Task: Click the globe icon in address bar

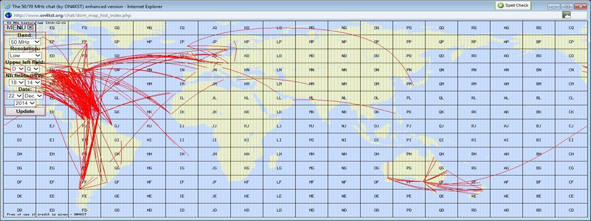Action: 8,15
